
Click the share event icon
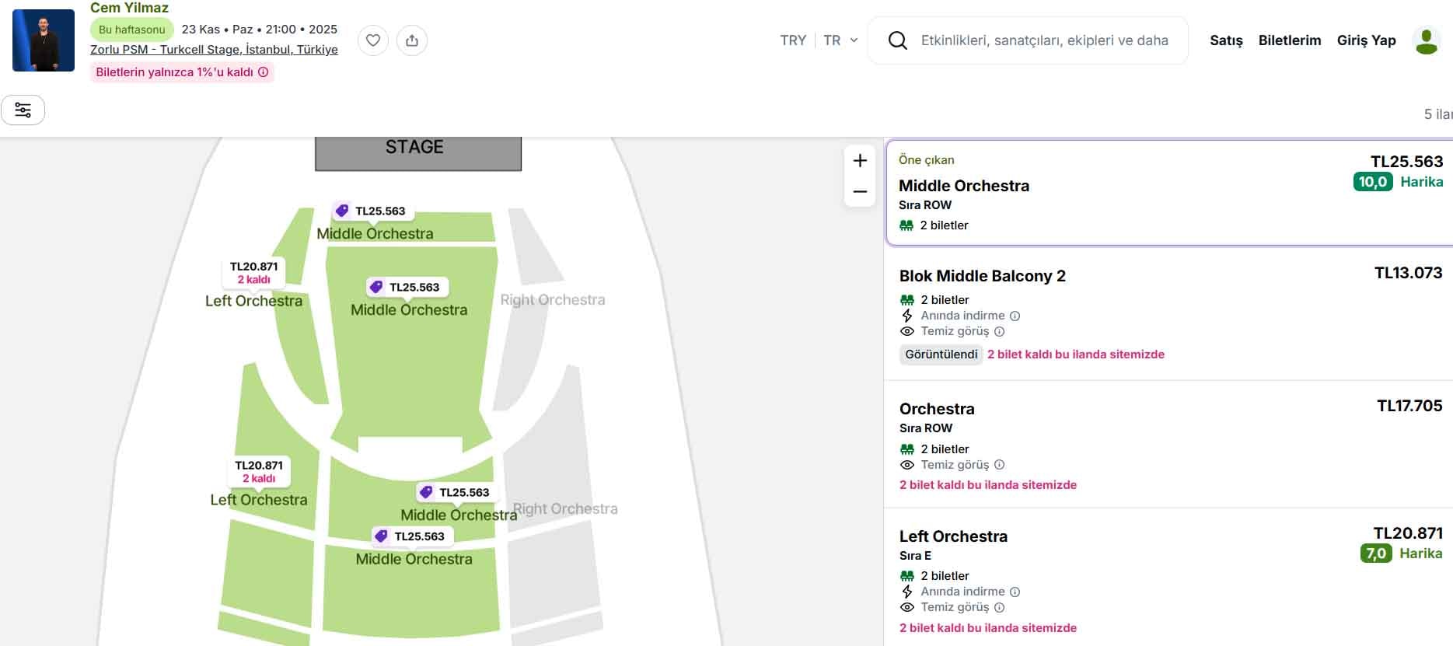coord(412,40)
